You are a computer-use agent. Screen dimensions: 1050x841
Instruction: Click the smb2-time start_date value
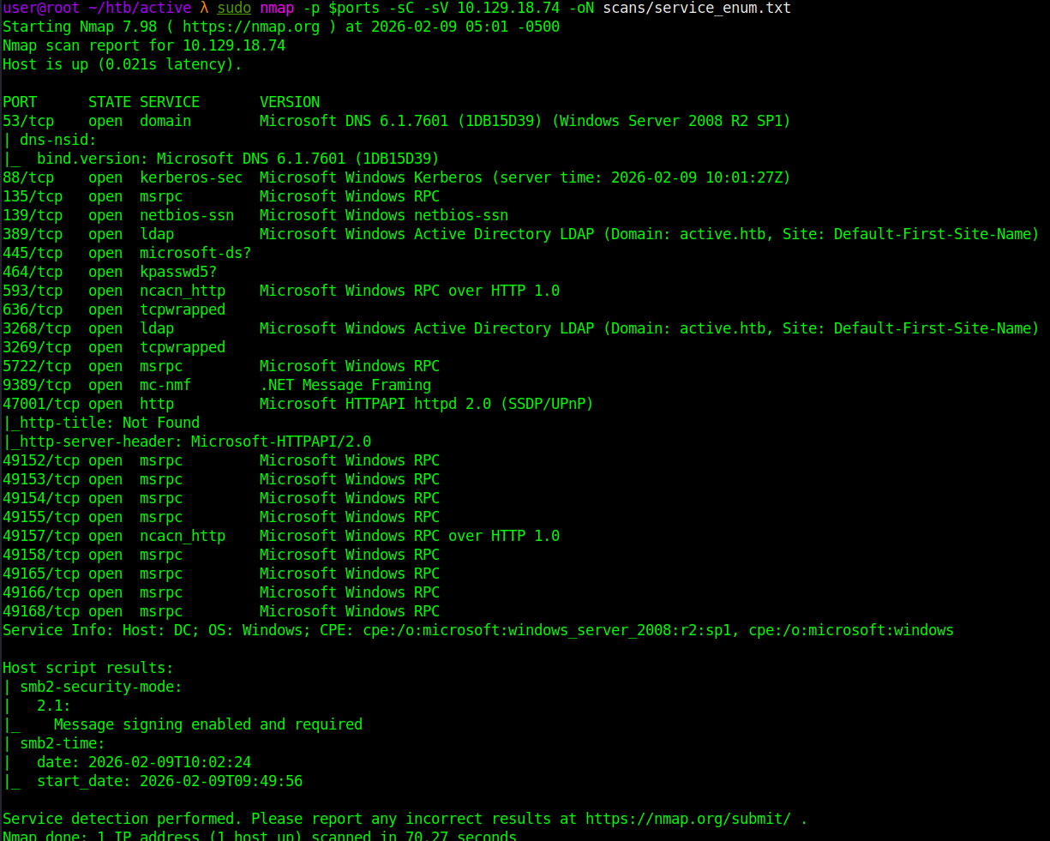coord(220,781)
